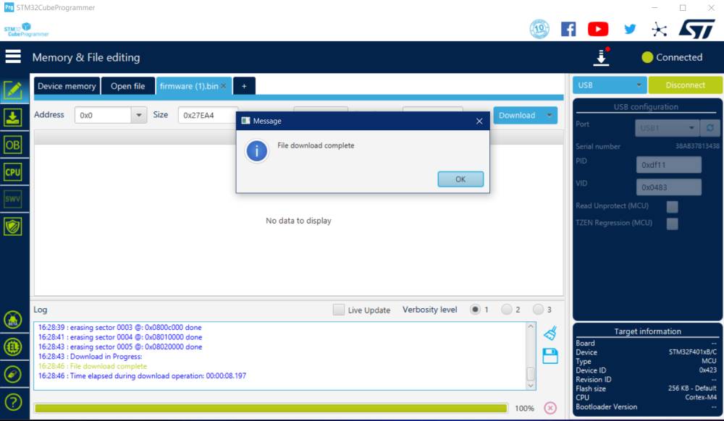This screenshot has width=724, height=421.
Task: Switch to the Device memory tab
Action: click(x=67, y=86)
